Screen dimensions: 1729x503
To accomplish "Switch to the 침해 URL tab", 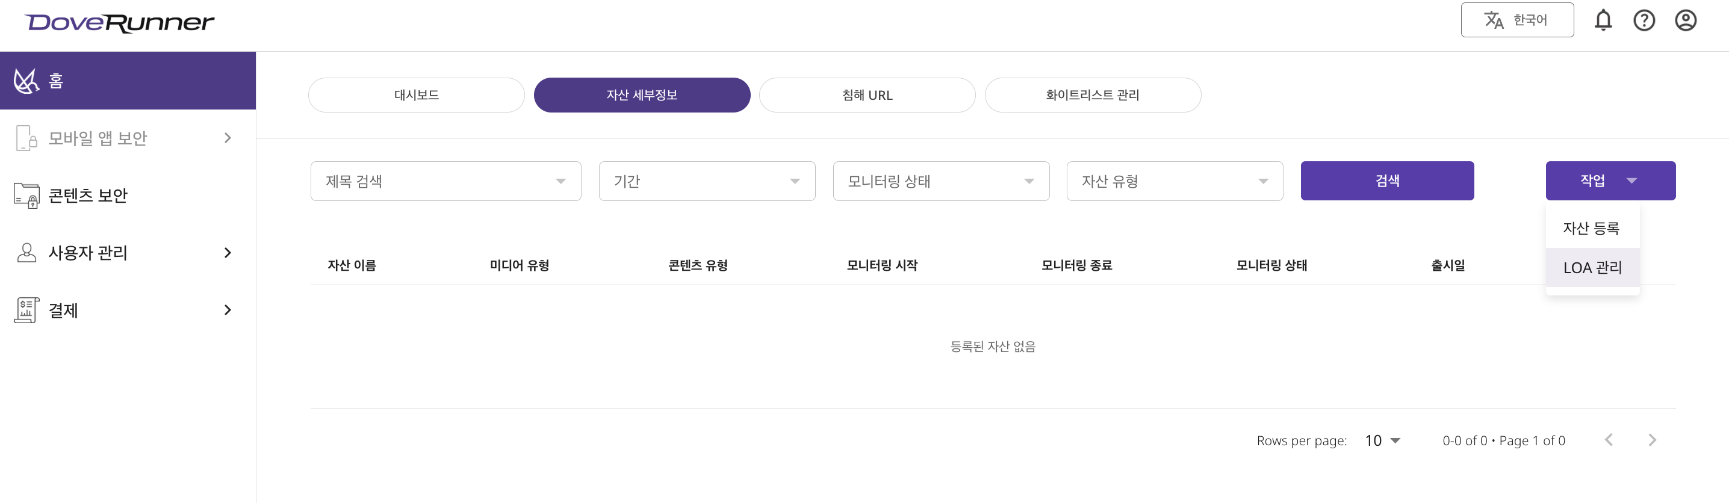I will coord(866,95).
